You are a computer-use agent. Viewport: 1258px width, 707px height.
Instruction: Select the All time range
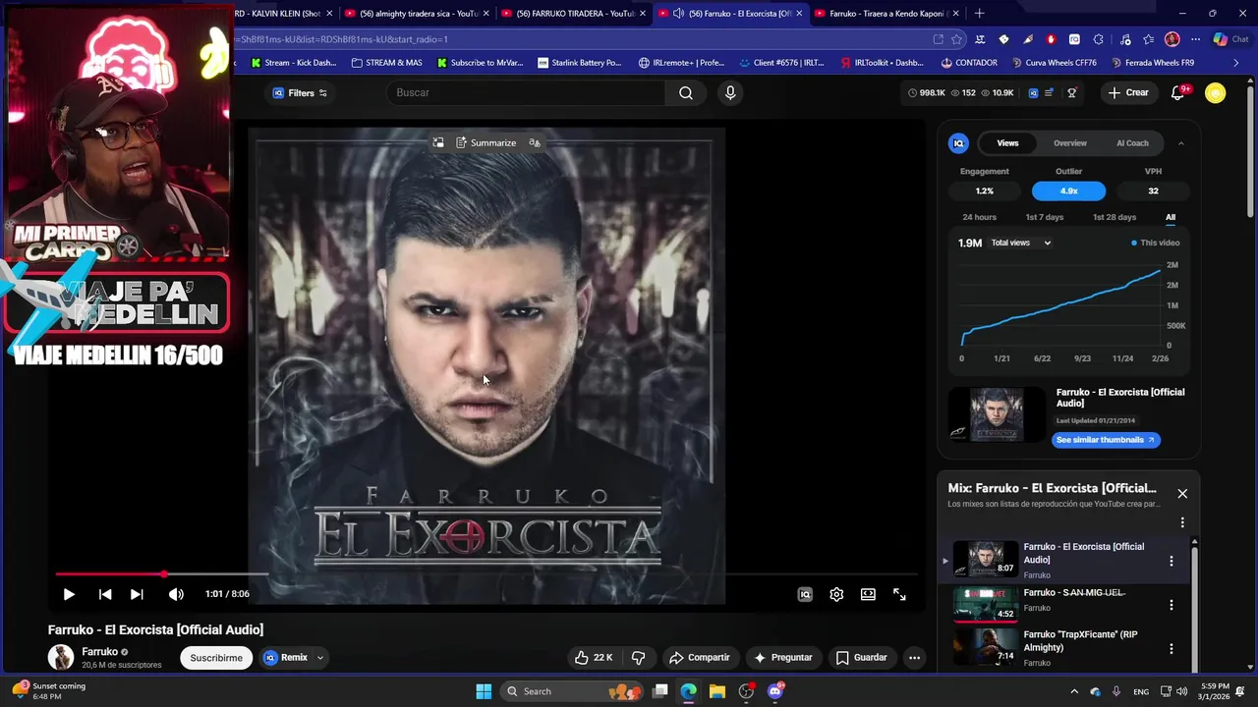click(x=1171, y=217)
